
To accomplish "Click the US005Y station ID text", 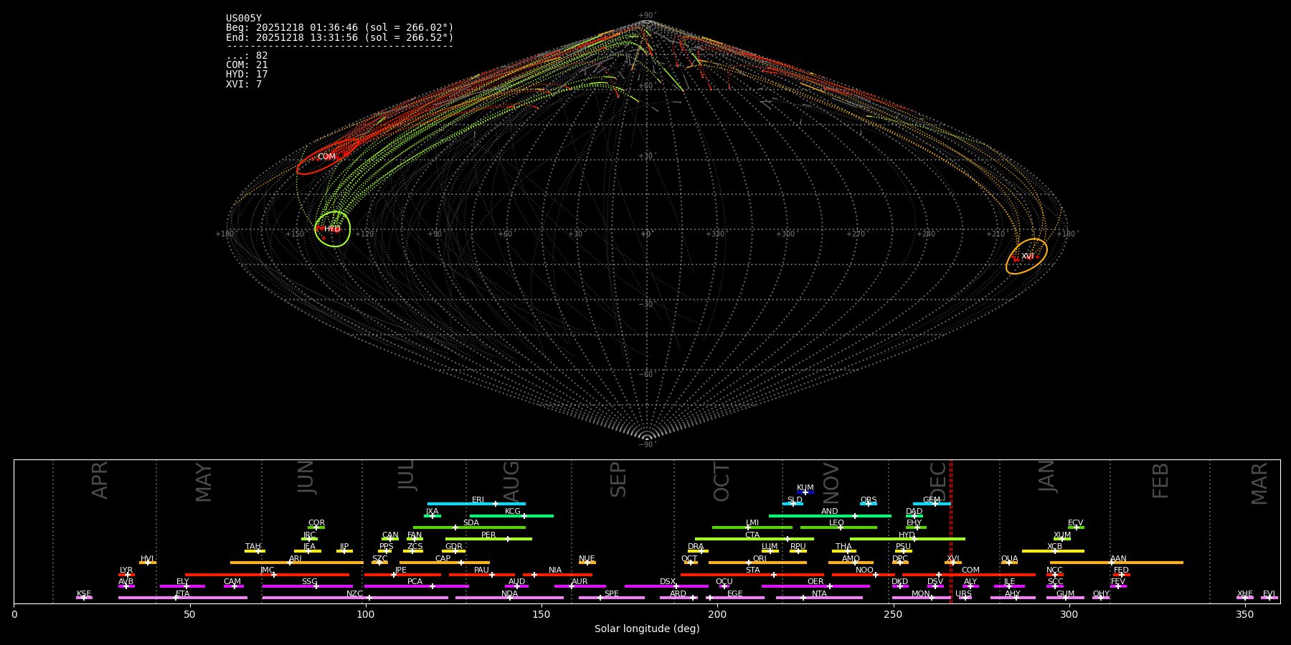I will [244, 19].
